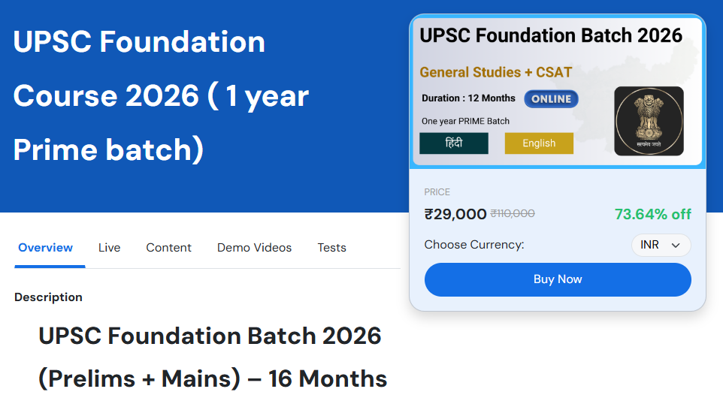Select the Hindi language box on banner
Viewport: 723px width, 401px height.
pyautogui.click(x=454, y=143)
